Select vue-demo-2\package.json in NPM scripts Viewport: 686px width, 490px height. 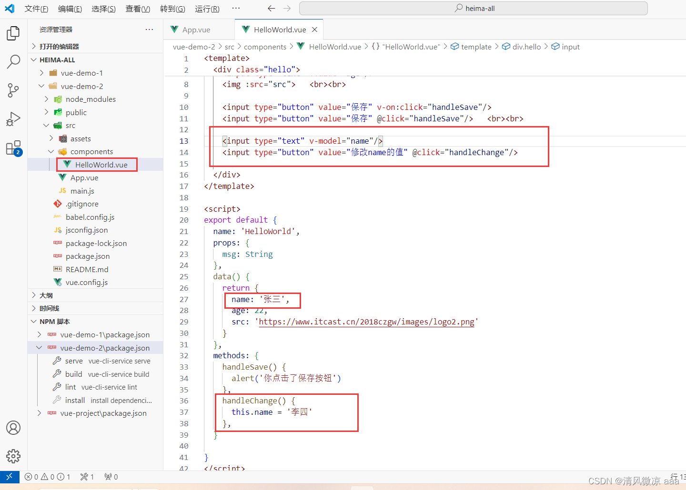point(95,348)
